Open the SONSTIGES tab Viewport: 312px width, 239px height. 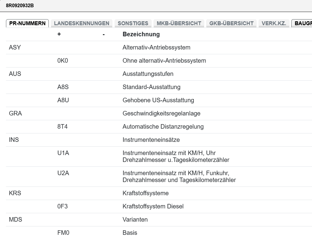133,23
